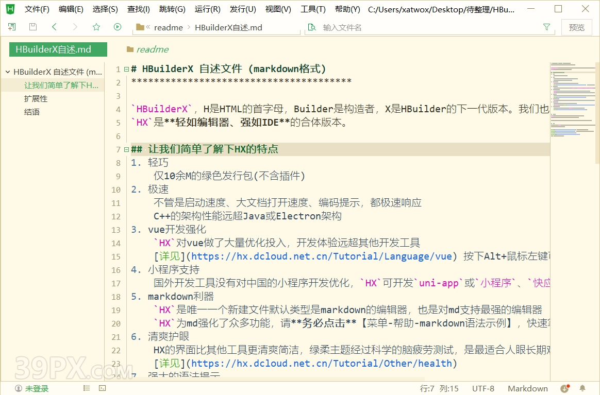The image size is (600, 395).
Task: Click the code minimap overview
Action: [x=573, y=99]
